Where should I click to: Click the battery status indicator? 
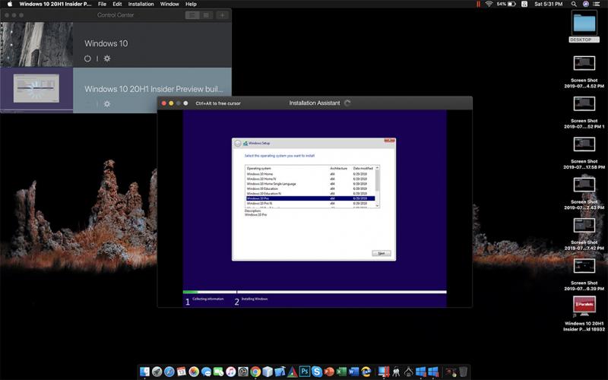click(x=506, y=4)
